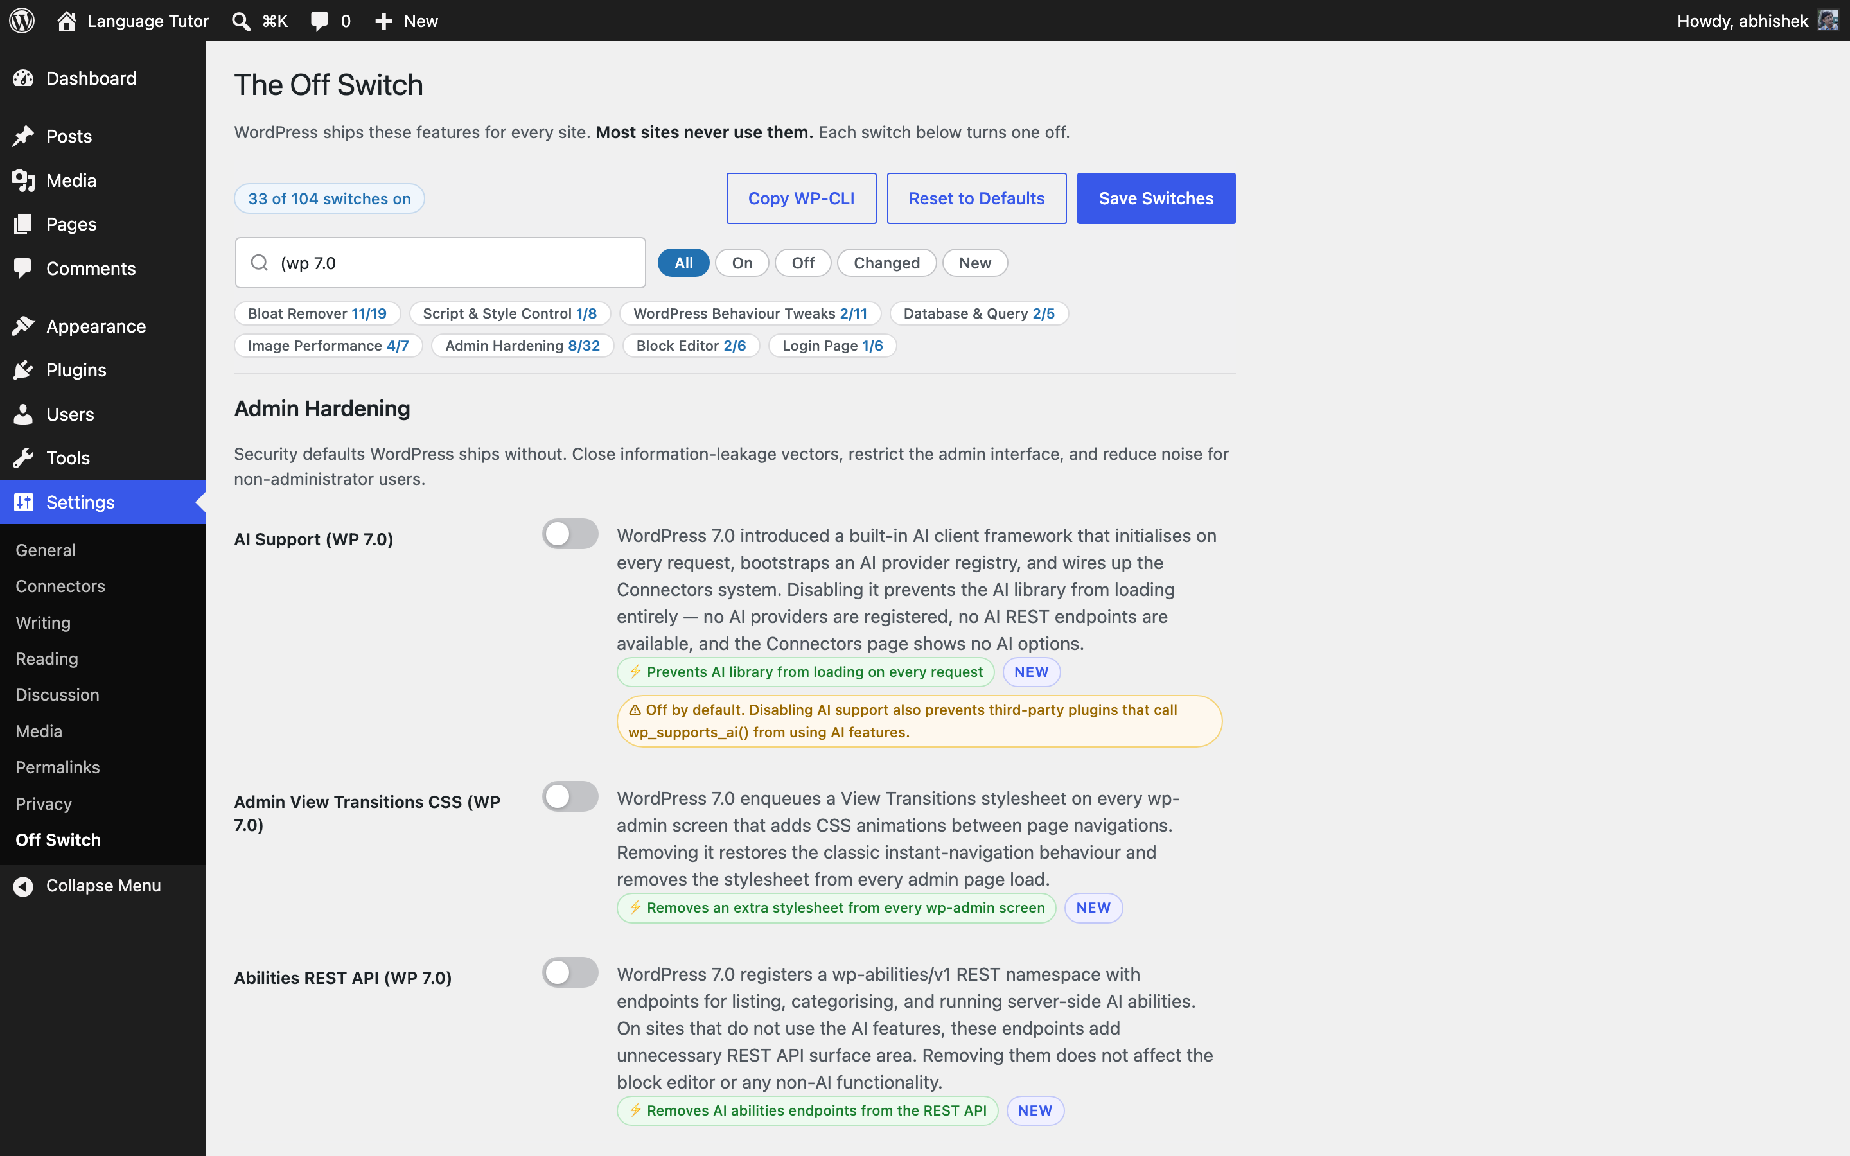Open the Connectors settings submenu
Screen dimensions: 1850x1156
[x=60, y=586]
